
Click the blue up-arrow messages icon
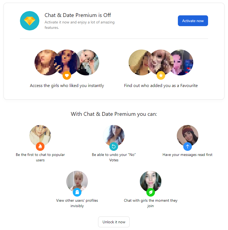(x=188, y=147)
